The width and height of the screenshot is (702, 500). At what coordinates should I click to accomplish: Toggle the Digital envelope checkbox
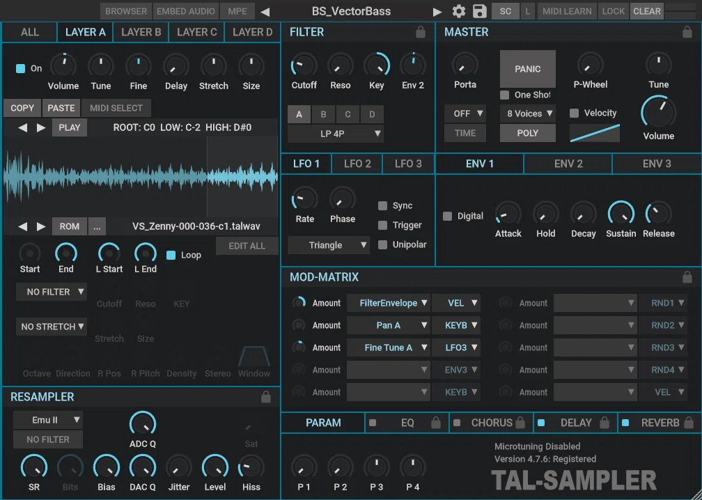pyautogui.click(x=447, y=216)
